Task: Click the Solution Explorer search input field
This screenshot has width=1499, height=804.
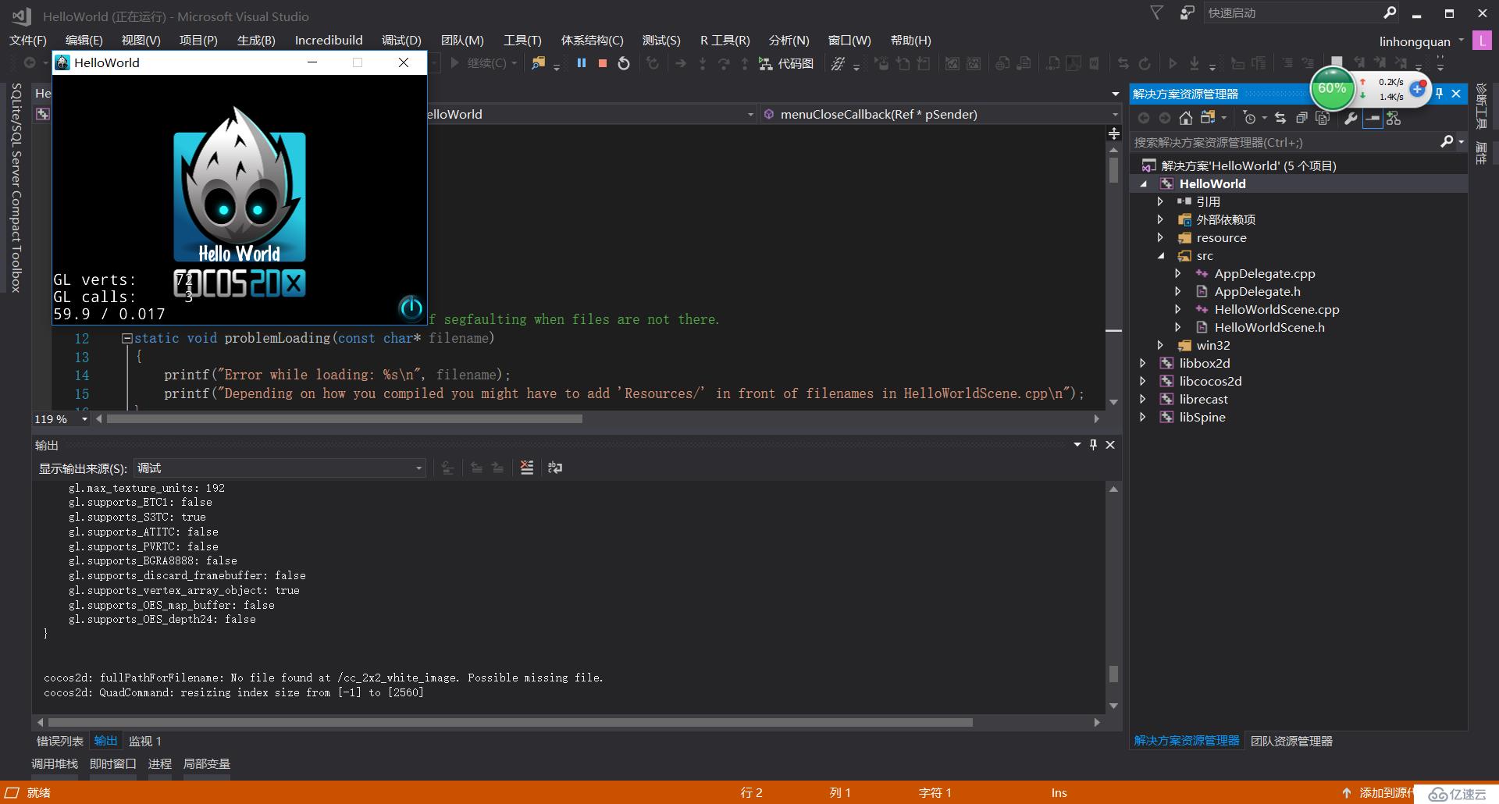Action: [x=1284, y=142]
